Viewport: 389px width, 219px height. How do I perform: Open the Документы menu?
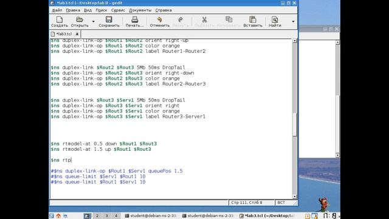tap(140, 10)
